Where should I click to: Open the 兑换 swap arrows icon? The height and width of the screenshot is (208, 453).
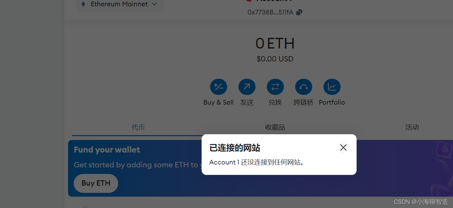coord(275,87)
